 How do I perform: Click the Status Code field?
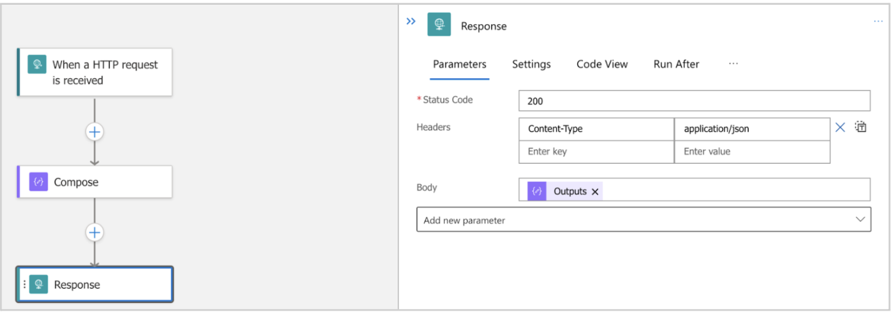[x=694, y=101]
